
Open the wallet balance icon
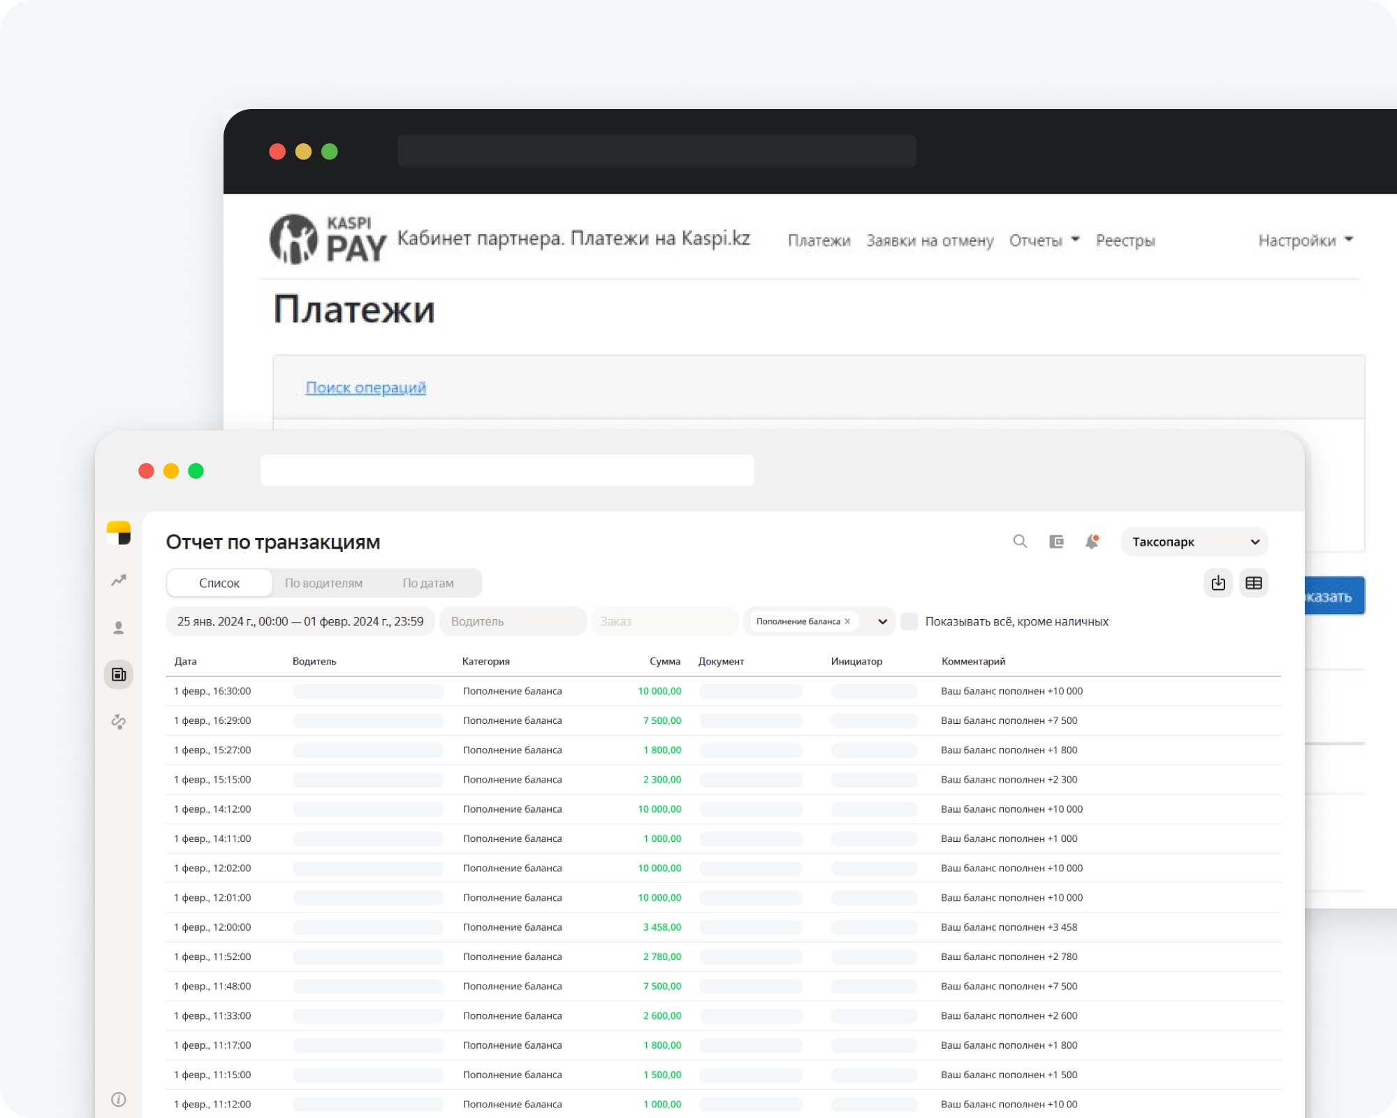1056,542
